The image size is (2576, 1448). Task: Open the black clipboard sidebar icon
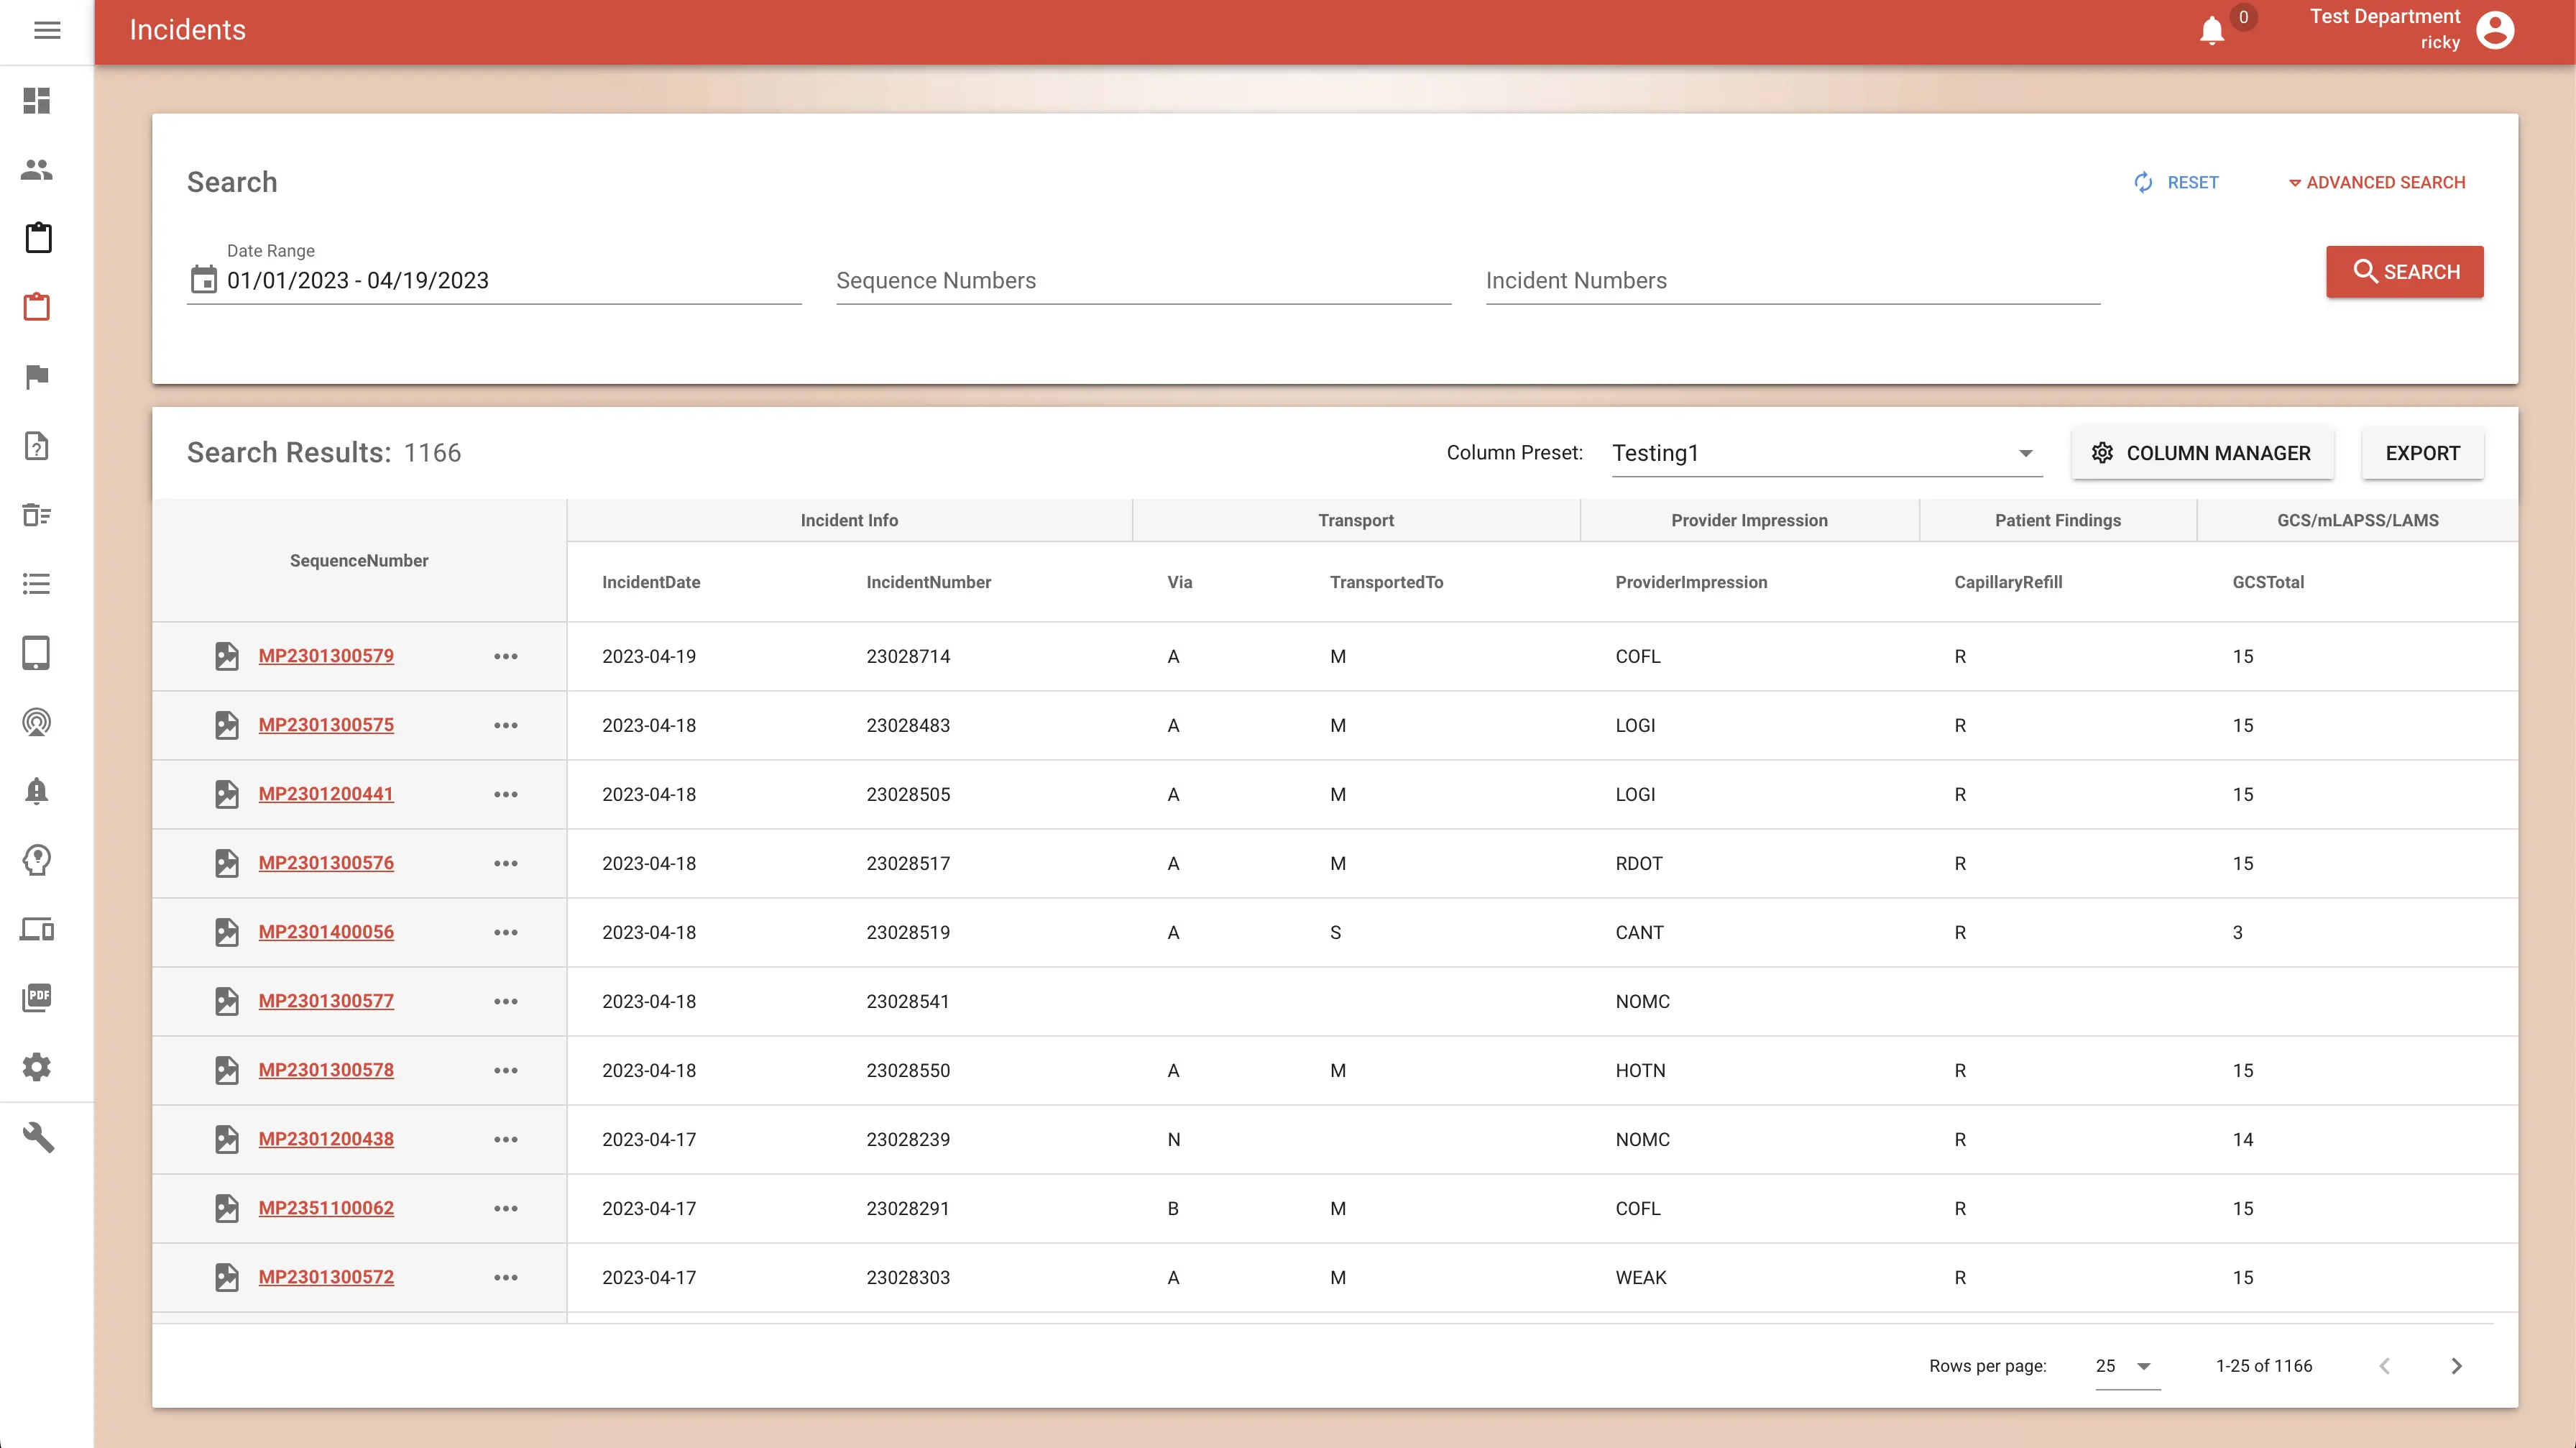(38, 238)
